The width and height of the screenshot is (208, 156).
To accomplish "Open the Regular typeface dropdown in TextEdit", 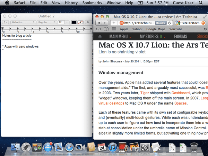I will pos(47,22).
